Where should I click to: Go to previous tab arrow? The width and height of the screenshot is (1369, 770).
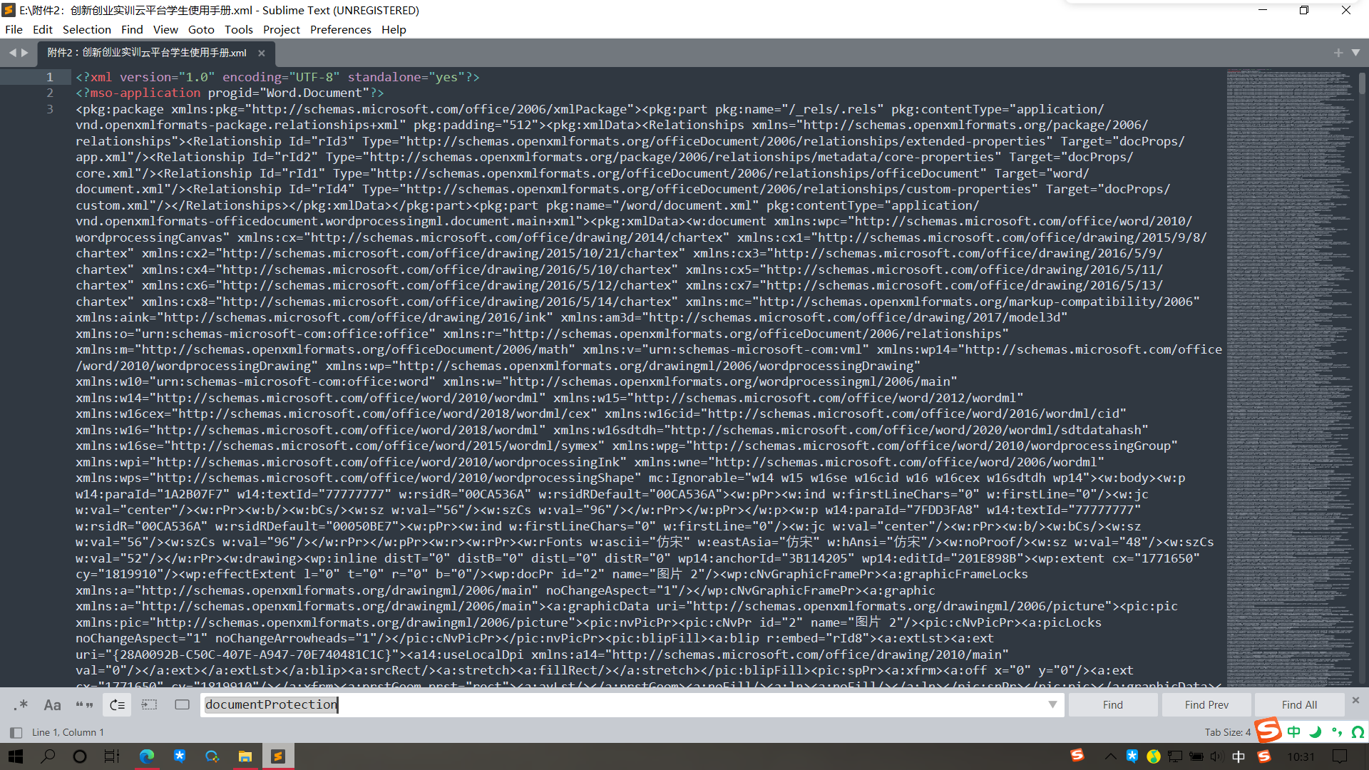tap(12, 52)
